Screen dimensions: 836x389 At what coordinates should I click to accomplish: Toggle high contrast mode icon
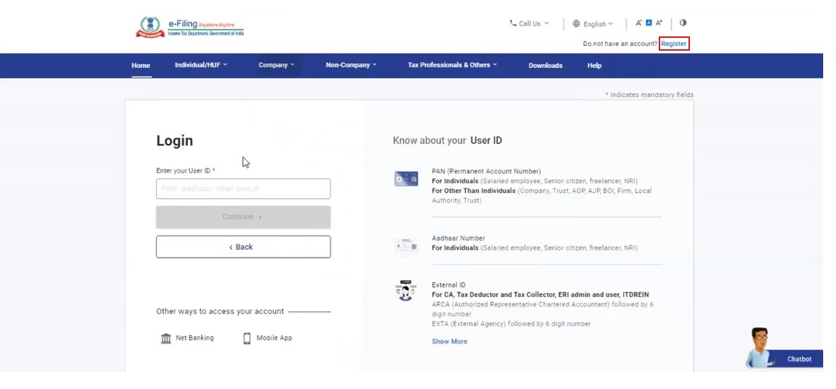pos(683,23)
